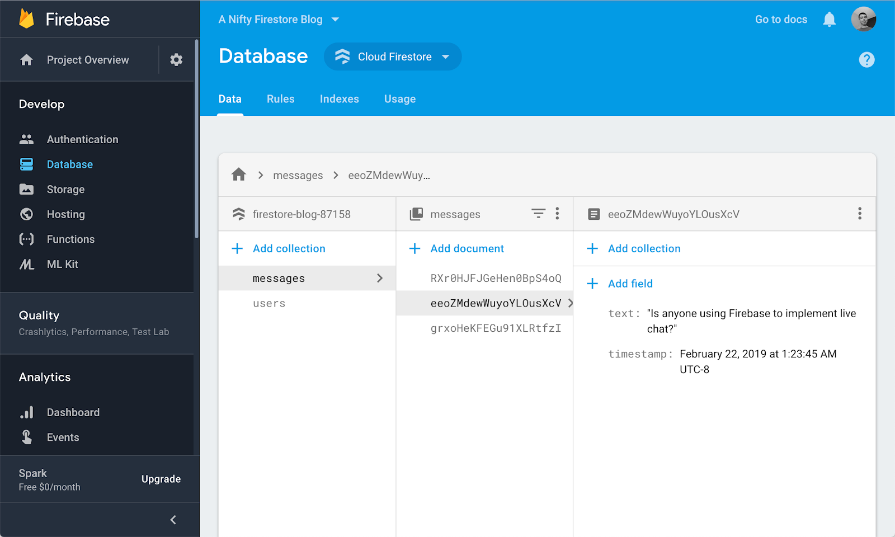
Task: Select the messages collection in root column
Action: click(307, 278)
